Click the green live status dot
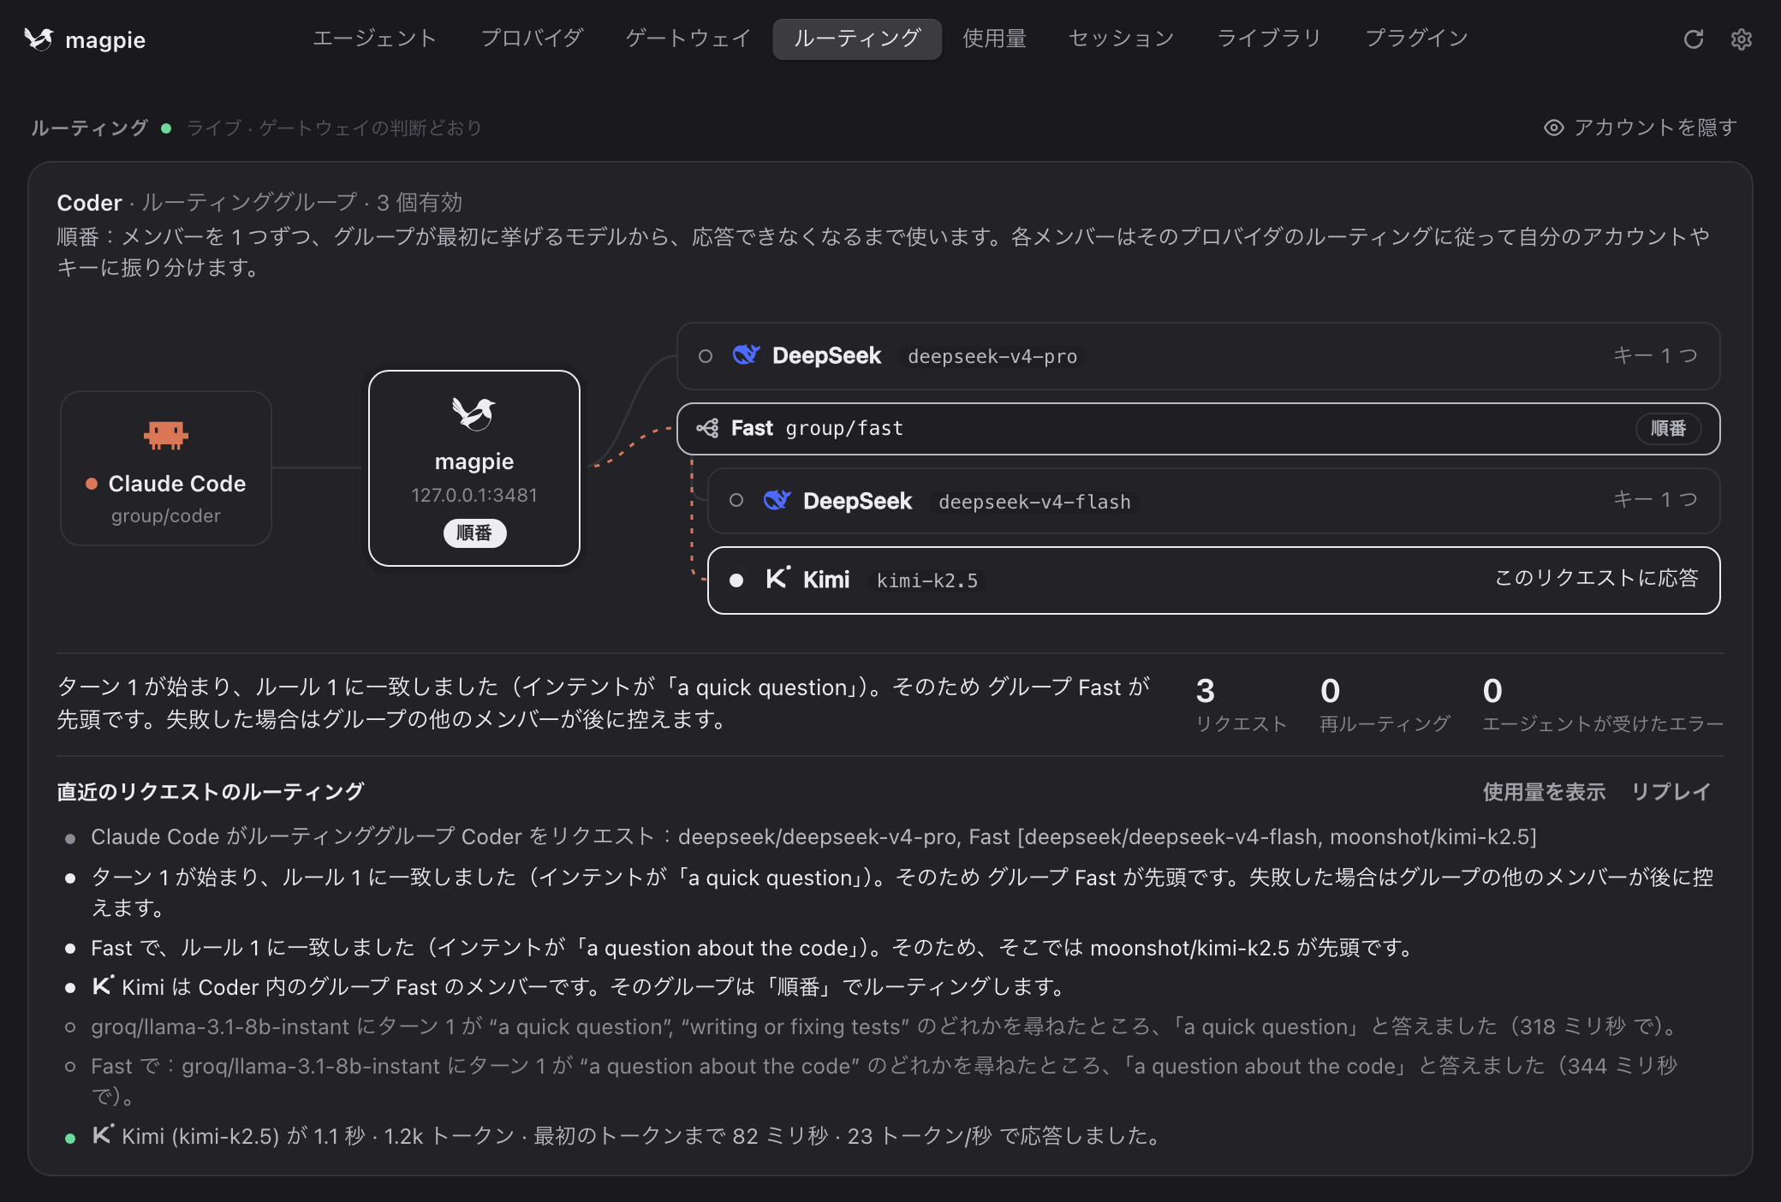Viewport: 1781px width, 1202px height. (x=166, y=128)
